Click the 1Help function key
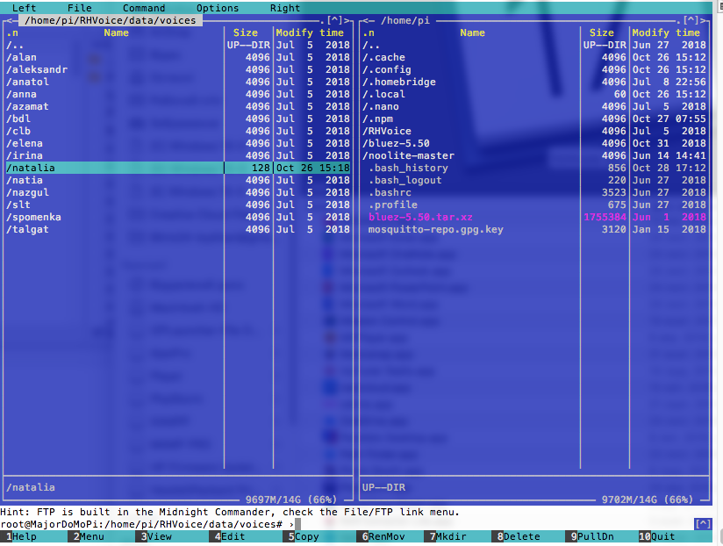This screenshot has height=546, width=723. click(x=21, y=536)
